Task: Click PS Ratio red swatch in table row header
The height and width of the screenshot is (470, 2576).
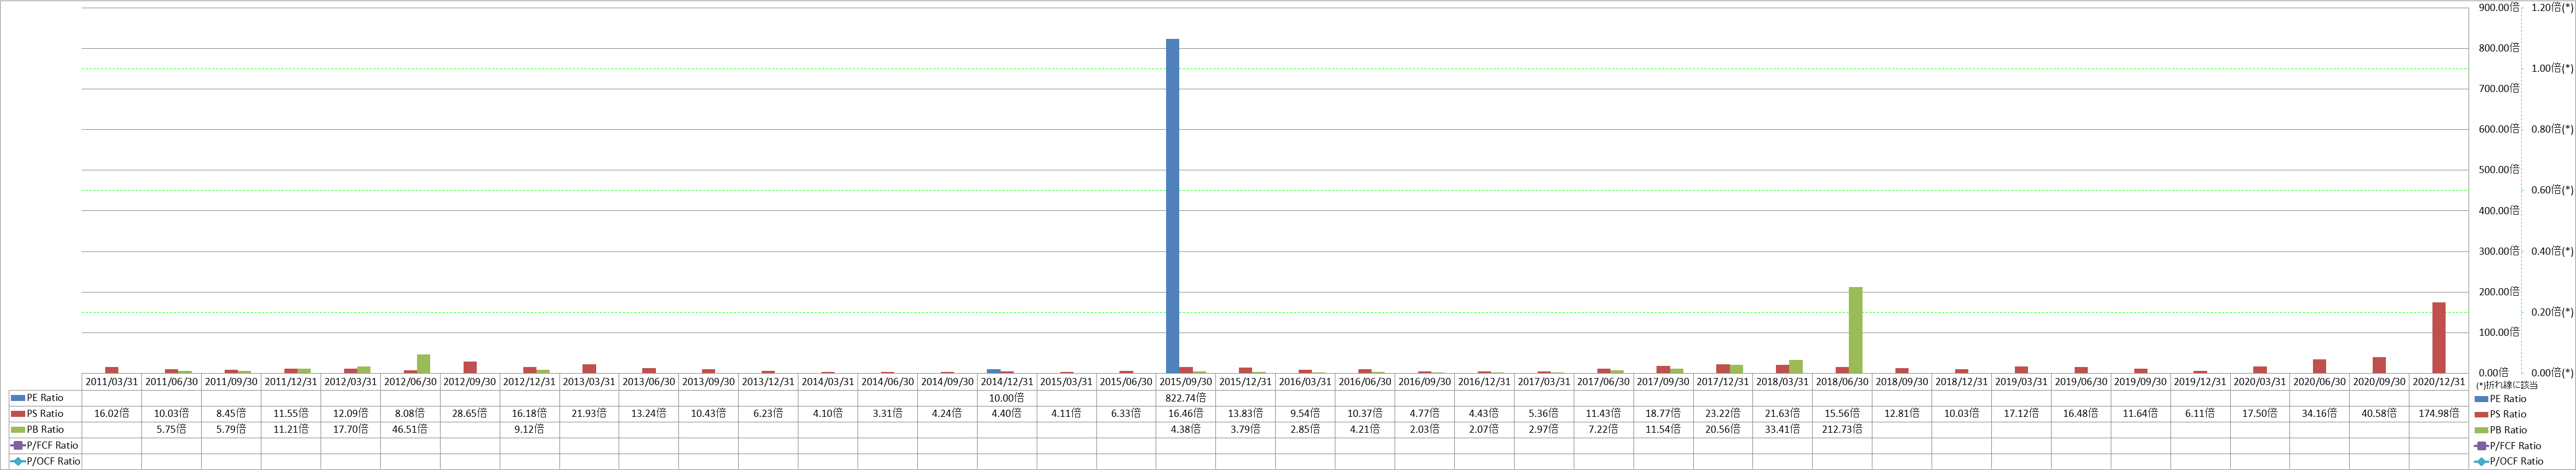Action: click(18, 414)
